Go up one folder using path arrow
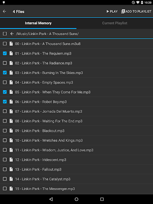The width and height of the screenshot is (153, 204). click(12, 34)
